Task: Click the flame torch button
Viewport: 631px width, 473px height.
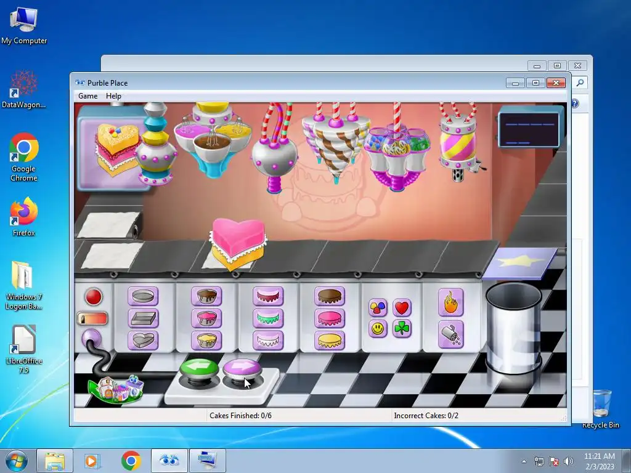Action: 450,302
